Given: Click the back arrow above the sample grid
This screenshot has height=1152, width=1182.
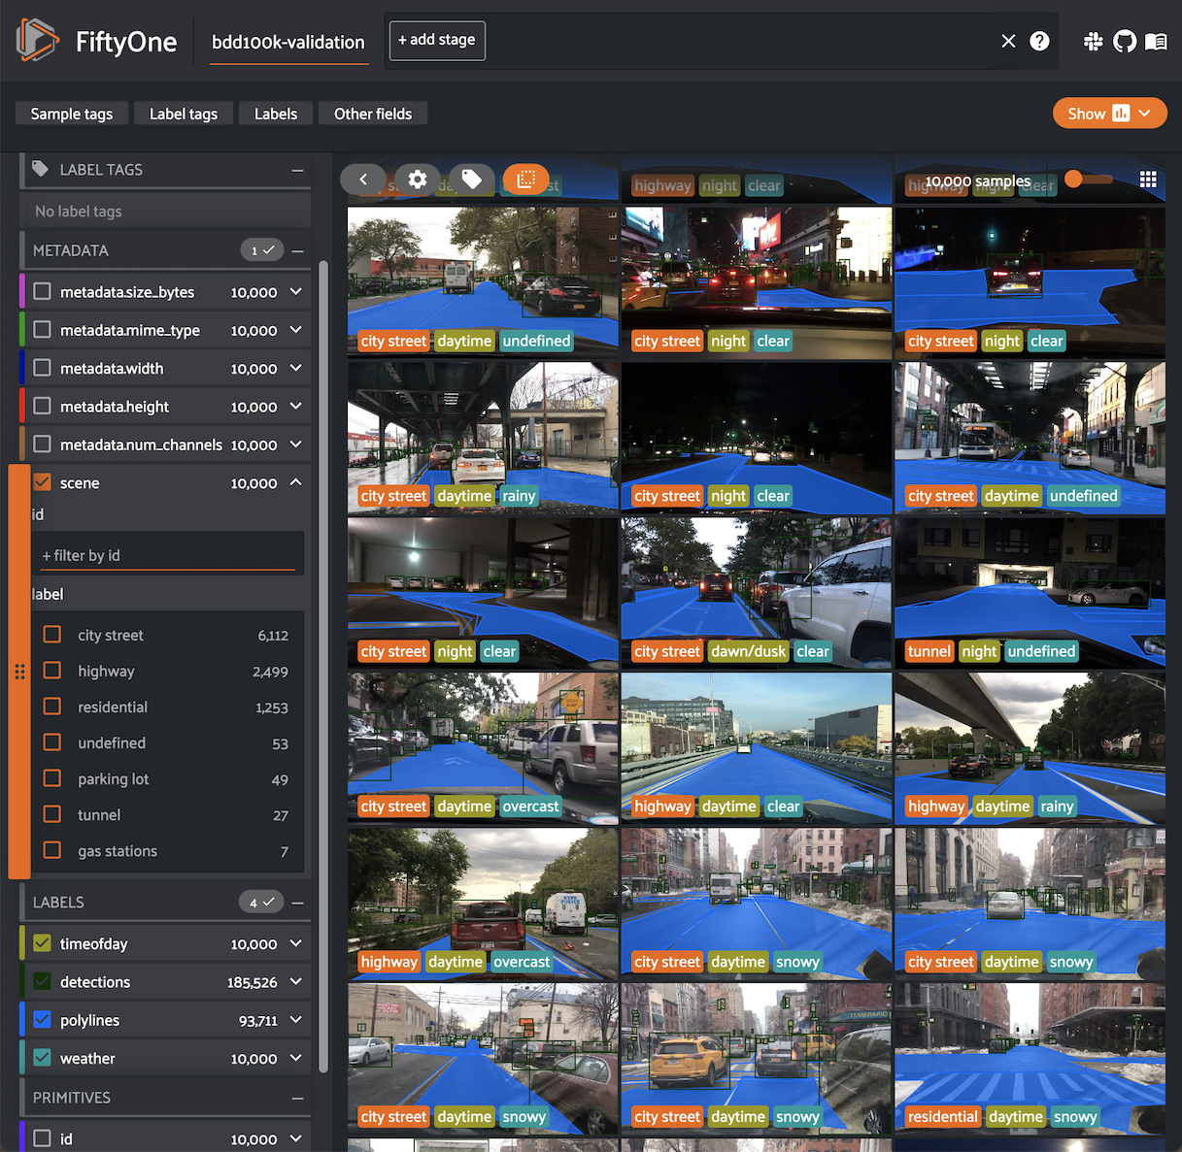Looking at the screenshot, I should [362, 179].
